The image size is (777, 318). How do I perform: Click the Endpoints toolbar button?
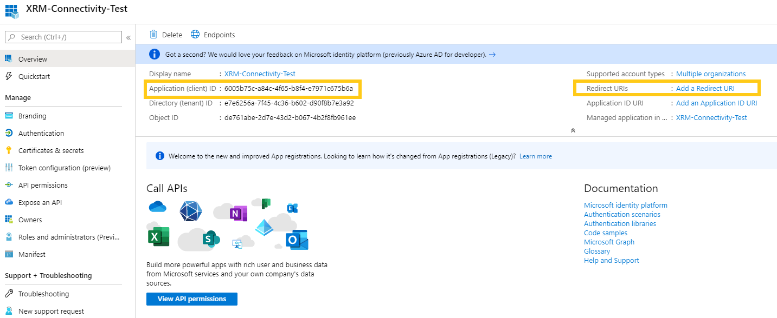tap(213, 35)
